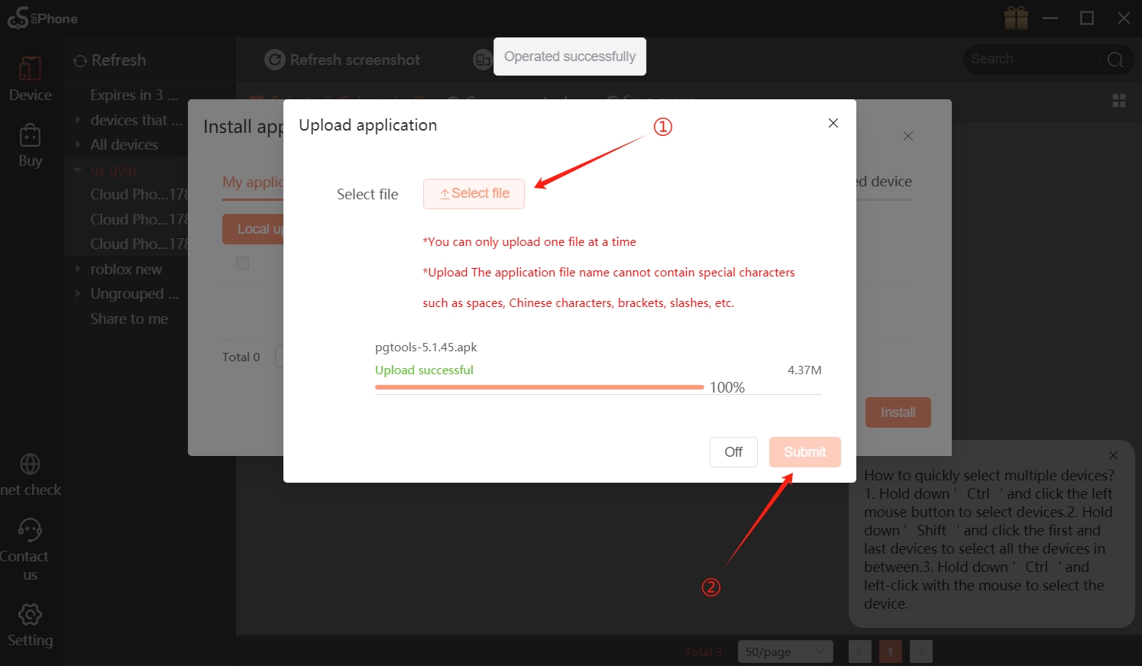Focus the Search input field
The height and width of the screenshot is (666, 1142).
coord(1030,59)
